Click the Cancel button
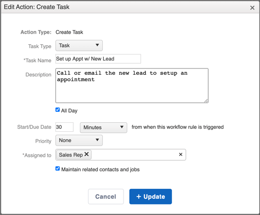 click(106, 196)
